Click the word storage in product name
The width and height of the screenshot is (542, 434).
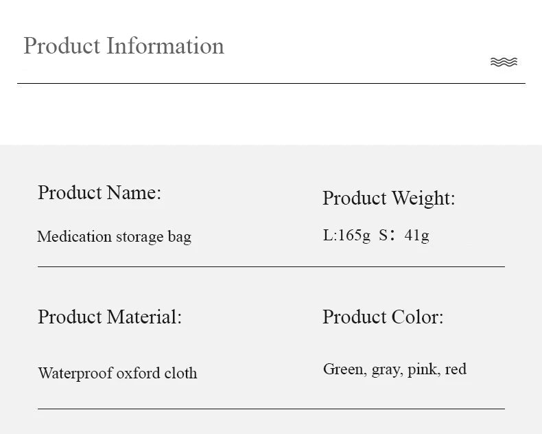pyautogui.click(x=139, y=237)
